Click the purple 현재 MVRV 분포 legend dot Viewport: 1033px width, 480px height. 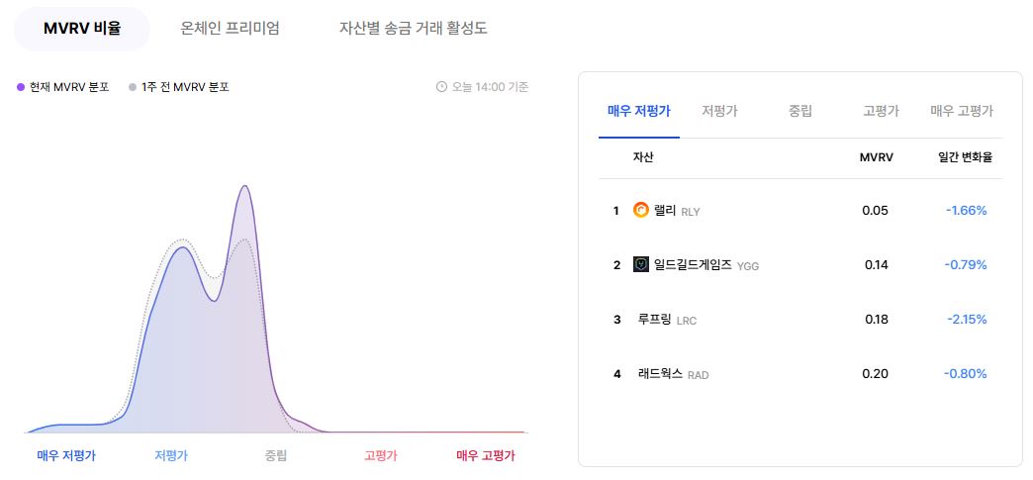[x=21, y=87]
